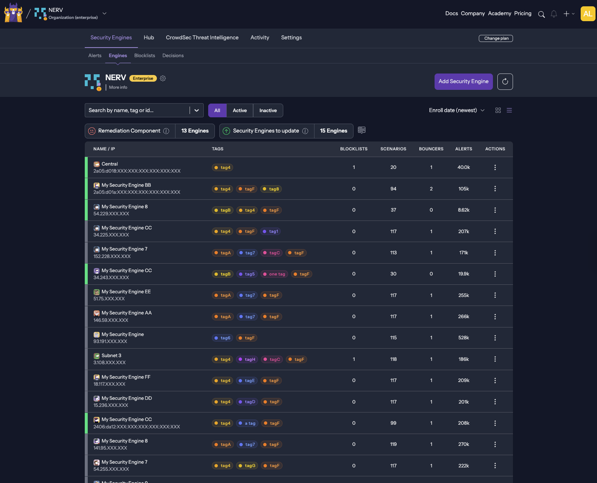The image size is (597, 483).
Task: Switch to grid view layout
Action: tap(498, 110)
